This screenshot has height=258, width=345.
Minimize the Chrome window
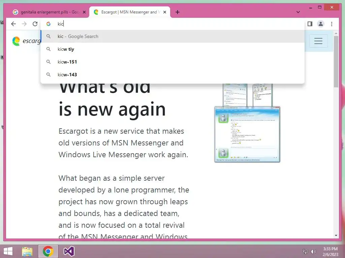[x=310, y=7]
